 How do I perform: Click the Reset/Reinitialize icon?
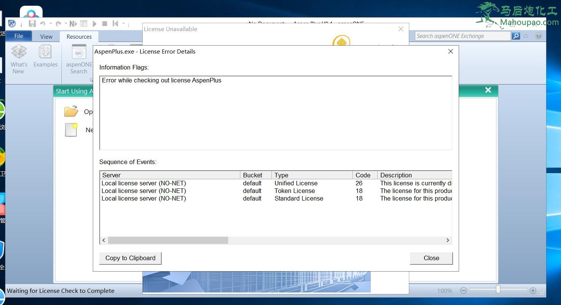coord(115,24)
